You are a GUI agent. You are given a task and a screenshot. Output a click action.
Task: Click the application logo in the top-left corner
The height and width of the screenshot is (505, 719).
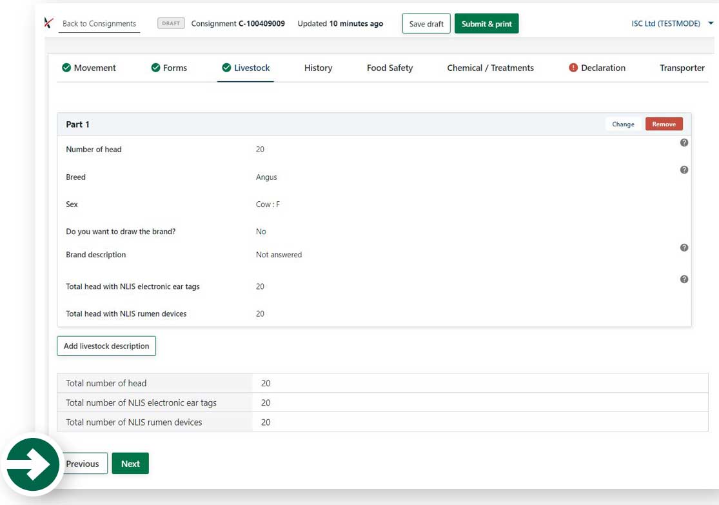[x=46, y=22]
